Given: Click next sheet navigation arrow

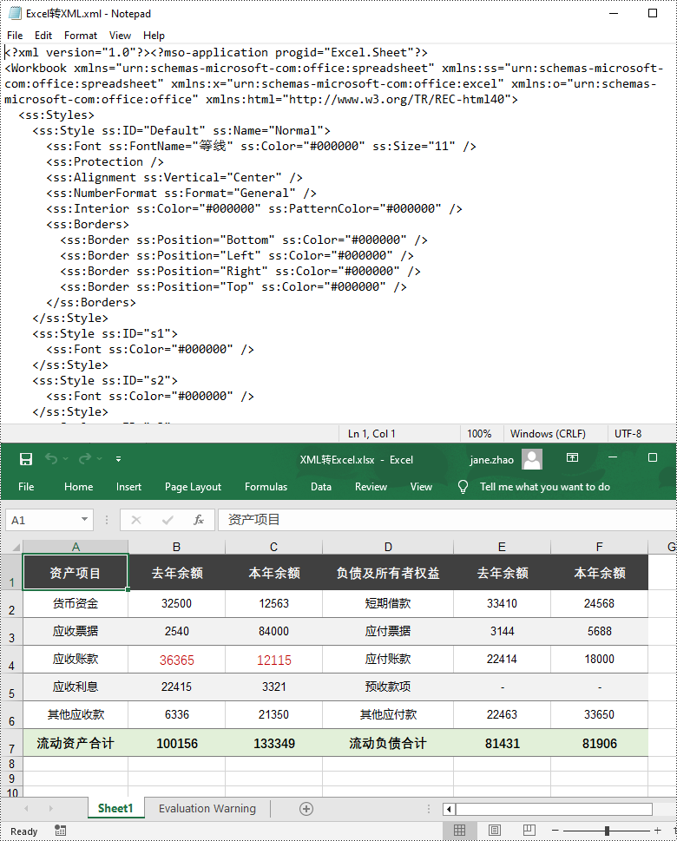Looking at the screenshot, I should click(x=51, y=808).
